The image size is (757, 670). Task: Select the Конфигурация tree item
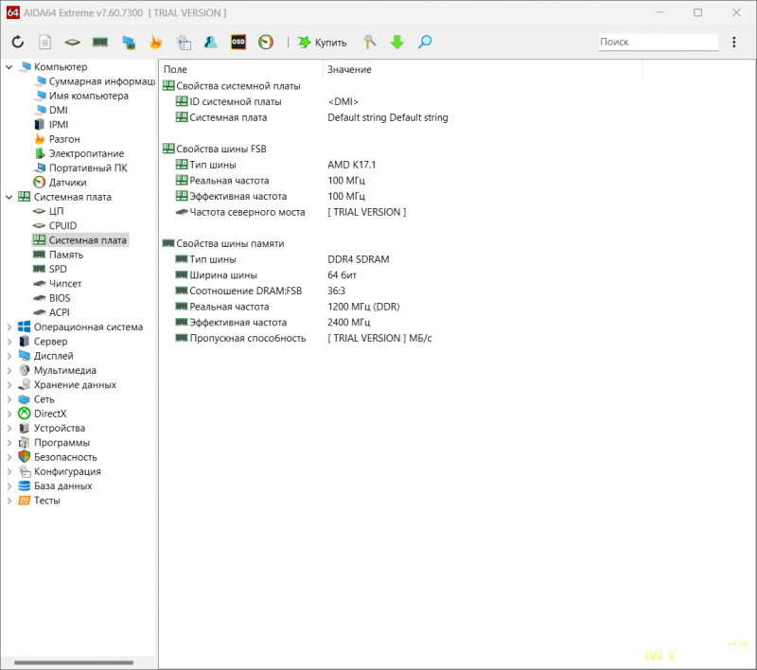pos(60,471)
